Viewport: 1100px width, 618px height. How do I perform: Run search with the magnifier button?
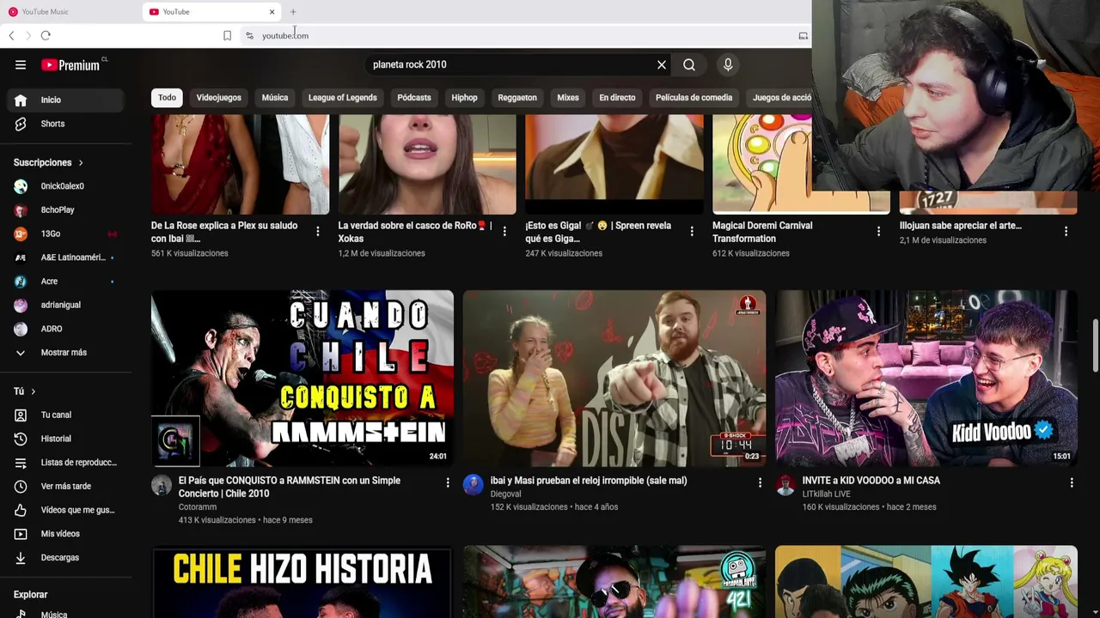coord(689,64)
